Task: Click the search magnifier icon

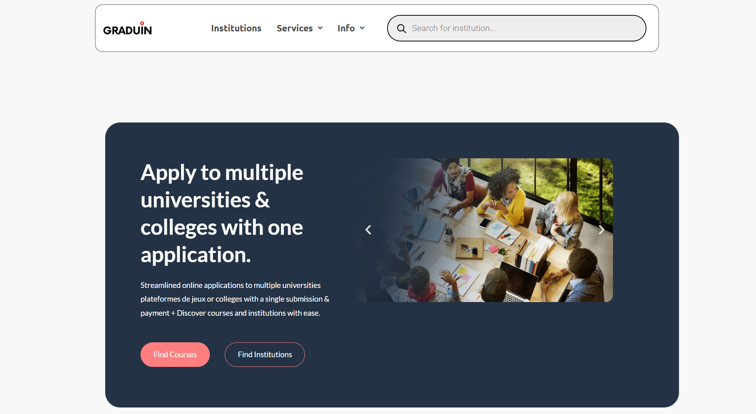Action: (x=401, y=29)
